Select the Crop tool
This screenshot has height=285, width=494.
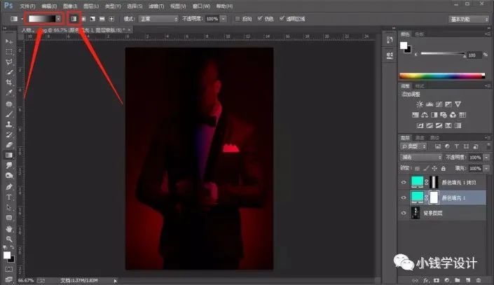click(9, 83)
